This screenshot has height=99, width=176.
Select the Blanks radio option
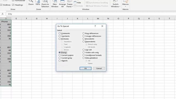[60, 53]
